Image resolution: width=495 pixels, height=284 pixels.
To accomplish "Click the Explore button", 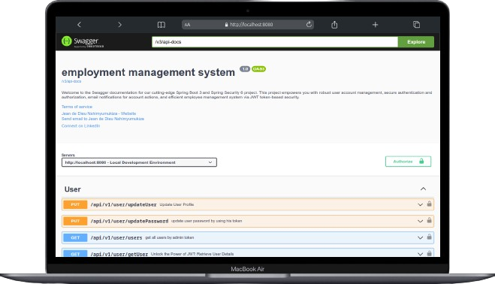I will click(x=416, y=42).
